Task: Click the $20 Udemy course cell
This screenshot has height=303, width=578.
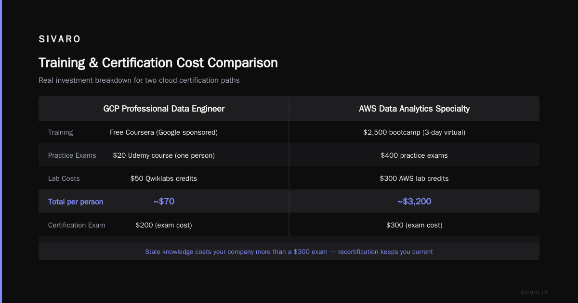Action: 164,155
